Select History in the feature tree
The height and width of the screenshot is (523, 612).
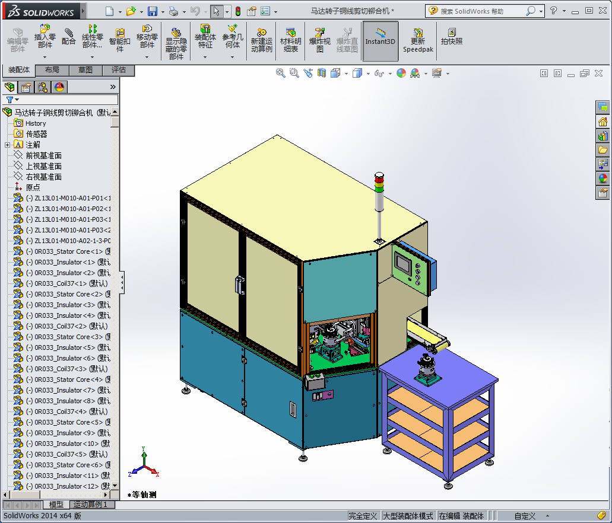click(x=36, y=123)
